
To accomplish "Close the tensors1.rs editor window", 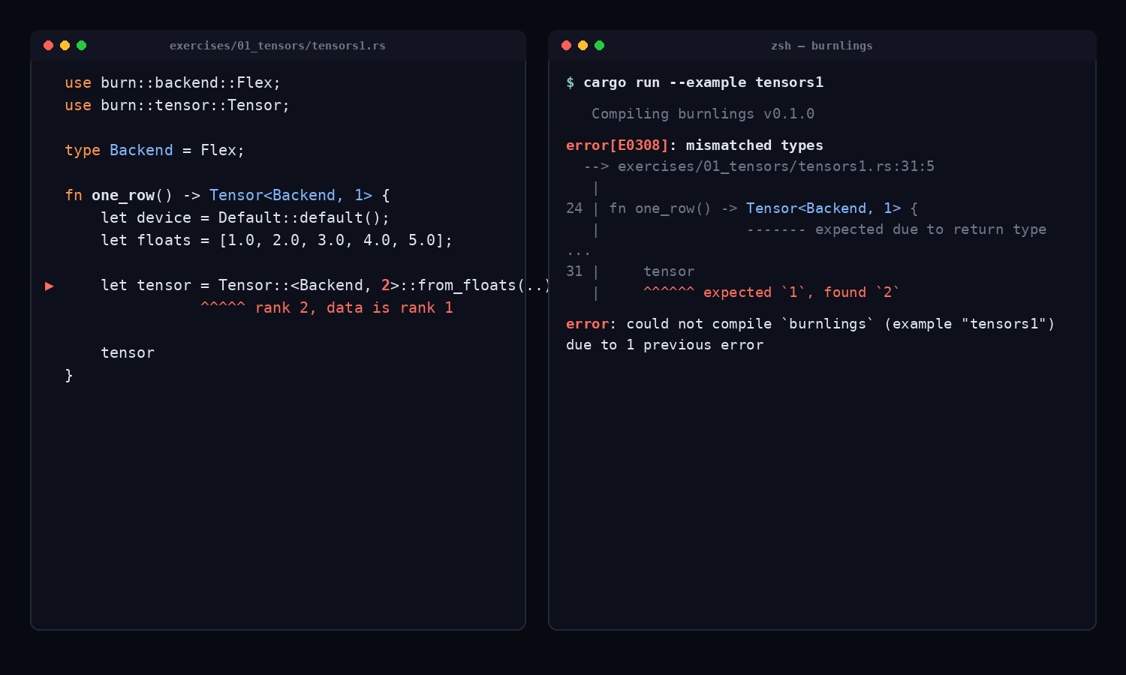I will 48,46.
